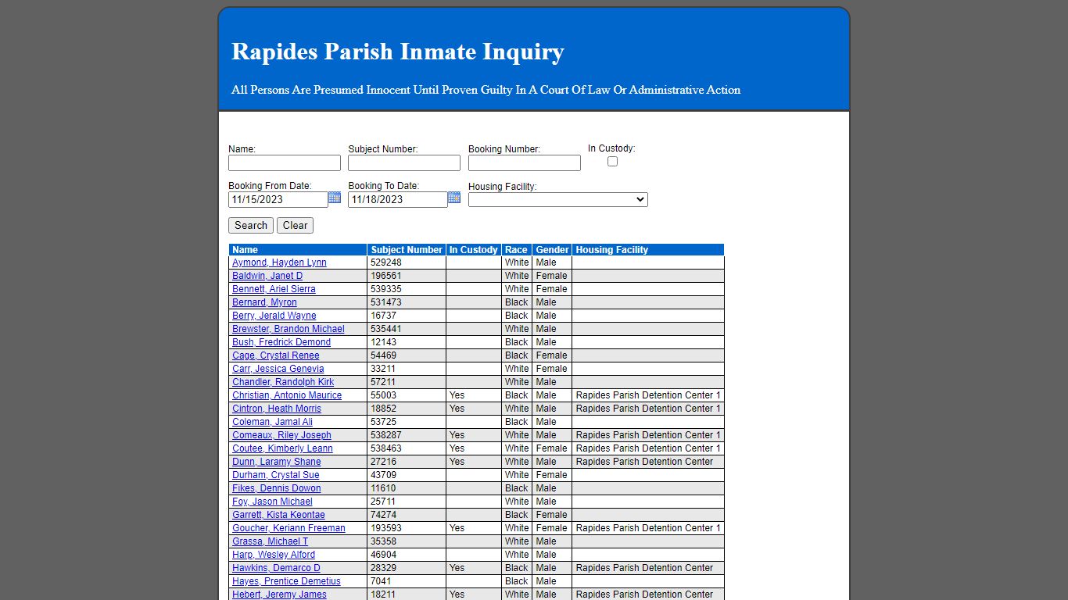This screenshot has height=600, width=1068.
Task: Select subject number cell 7041
Action: 407,581
